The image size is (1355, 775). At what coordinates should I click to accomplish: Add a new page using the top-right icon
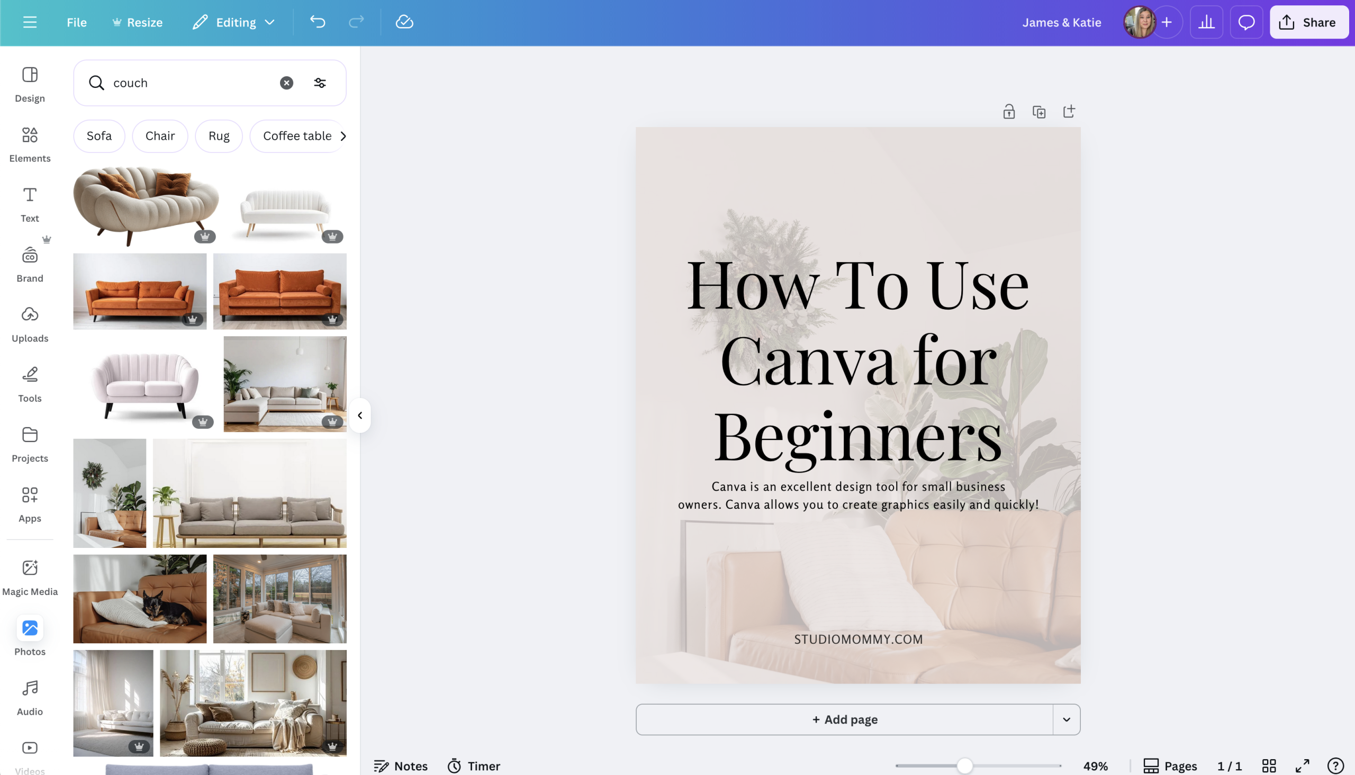1069,112
